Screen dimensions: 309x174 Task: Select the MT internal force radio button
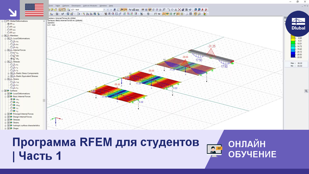11,56
